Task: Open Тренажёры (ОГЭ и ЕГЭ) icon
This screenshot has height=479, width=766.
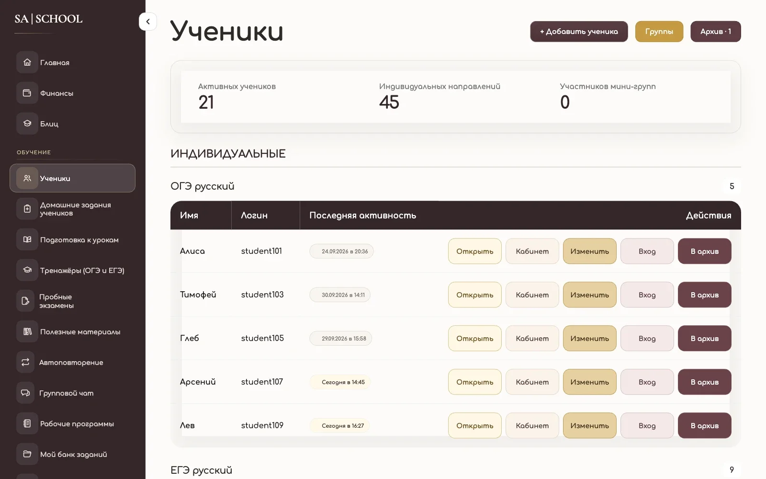Action: pos(27,270)
